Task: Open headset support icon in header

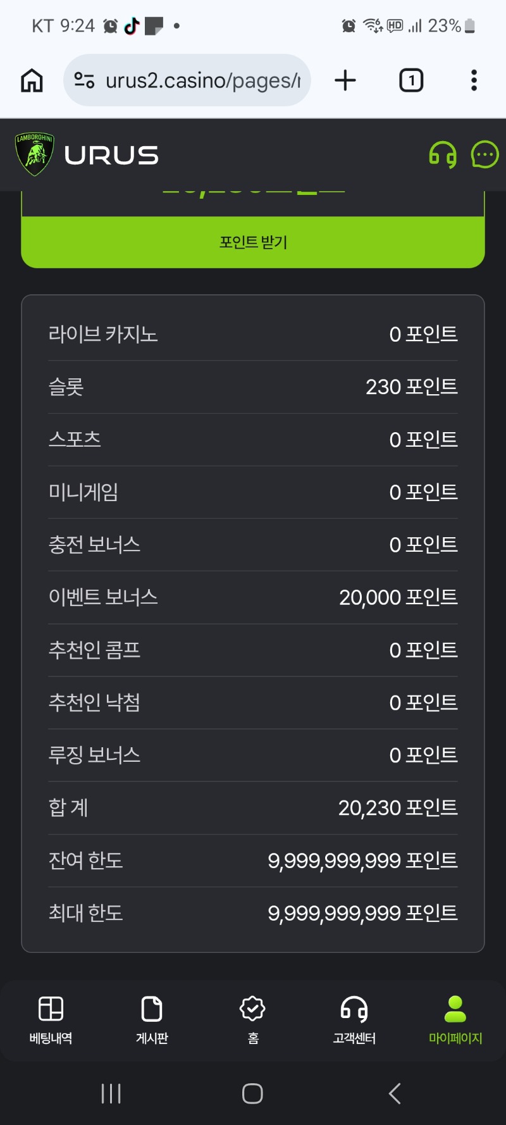Action: tap(443, 154)
